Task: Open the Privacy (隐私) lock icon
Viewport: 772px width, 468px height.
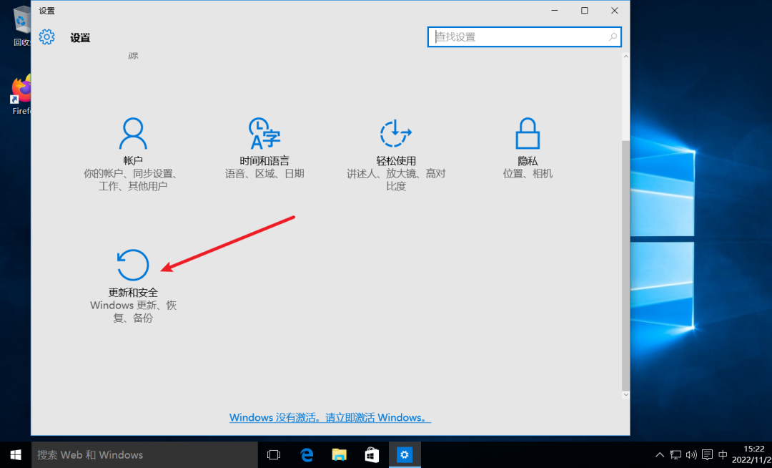Action: (x=528, y=133)
